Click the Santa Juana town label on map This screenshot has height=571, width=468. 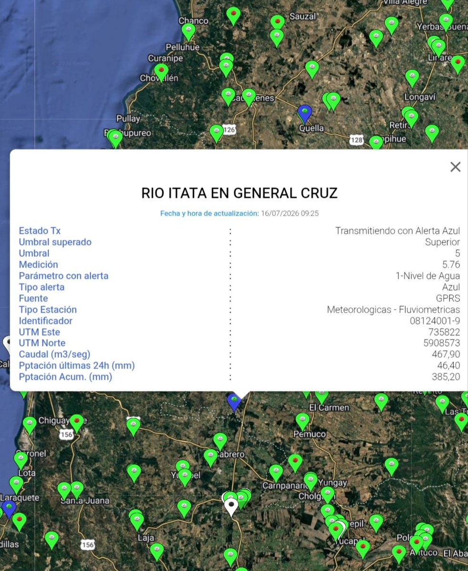(85, 501)
